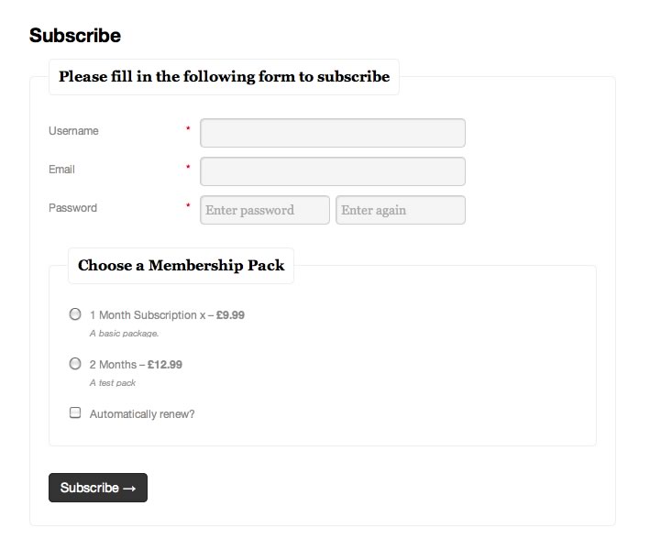Image resolution: width=661 pixels, height=550 pixels.
Task: Select the 1 Month Subscription radio button
Action: click(x=75, y=314)
